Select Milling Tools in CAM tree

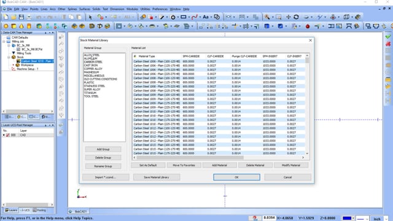24,53
